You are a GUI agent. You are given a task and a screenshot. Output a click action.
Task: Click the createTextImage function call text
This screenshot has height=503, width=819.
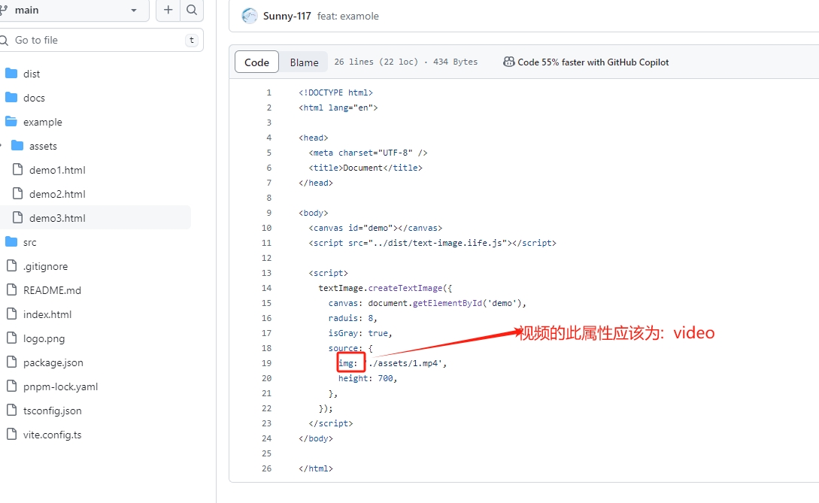point(405,288)
